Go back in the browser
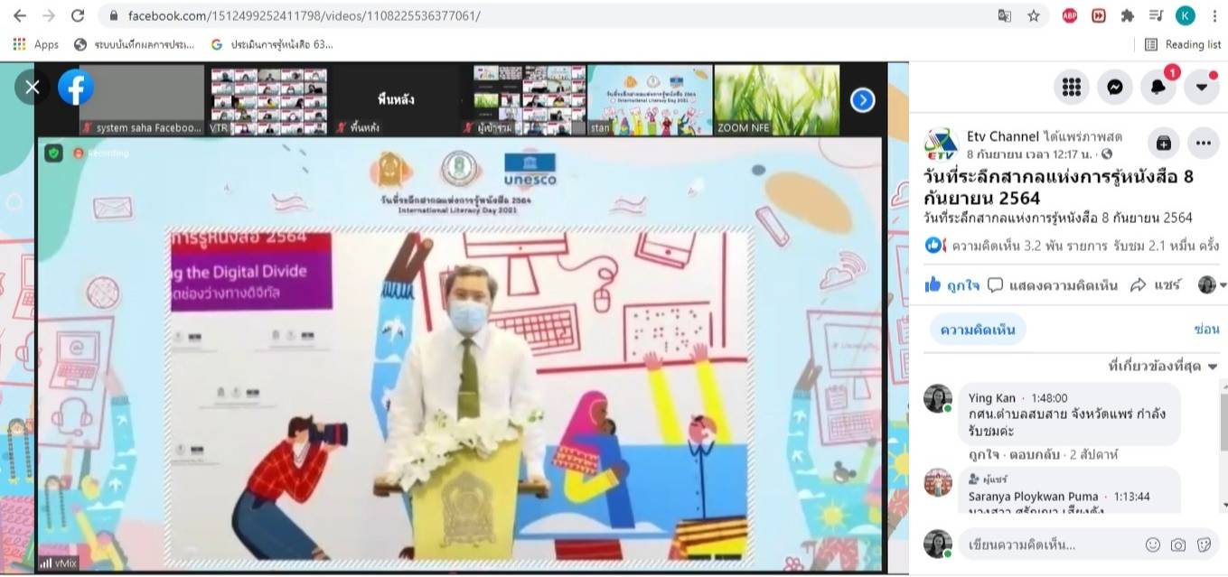1228x577 pixels. coord(20,15)
